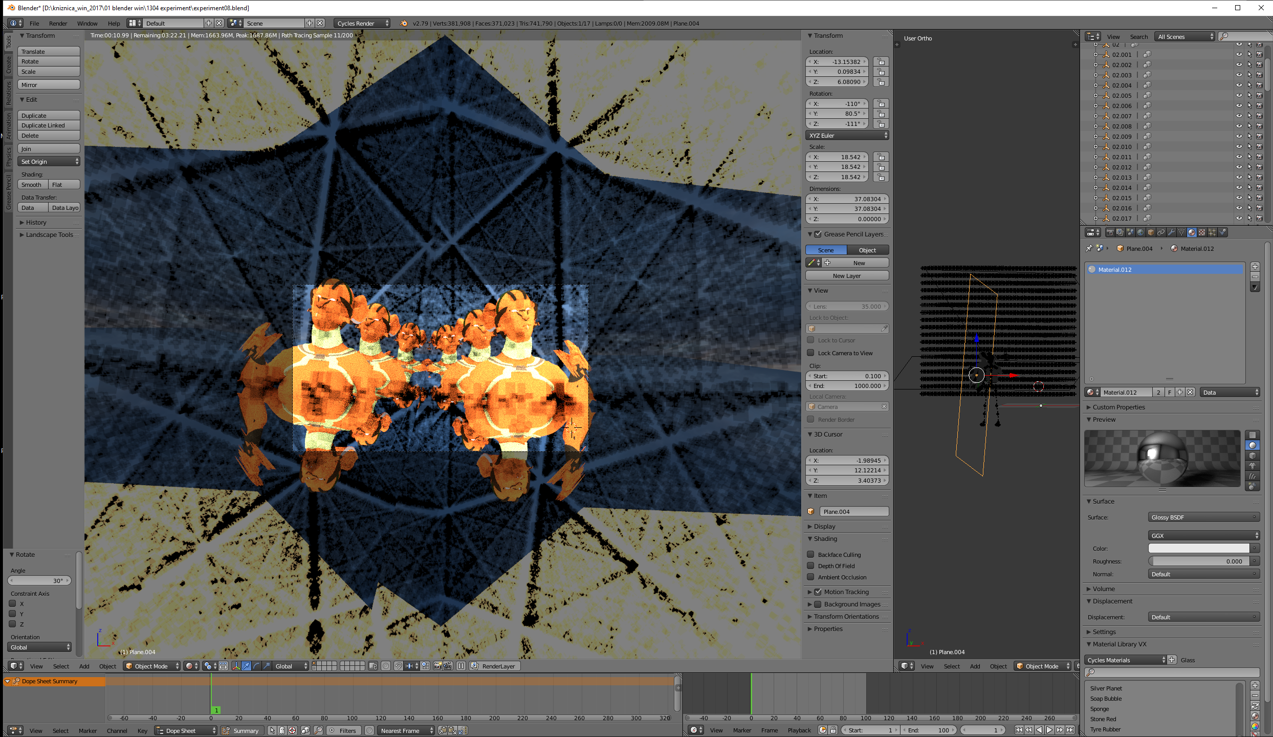Open the World properties globe tab

(x=1140, y=232)
